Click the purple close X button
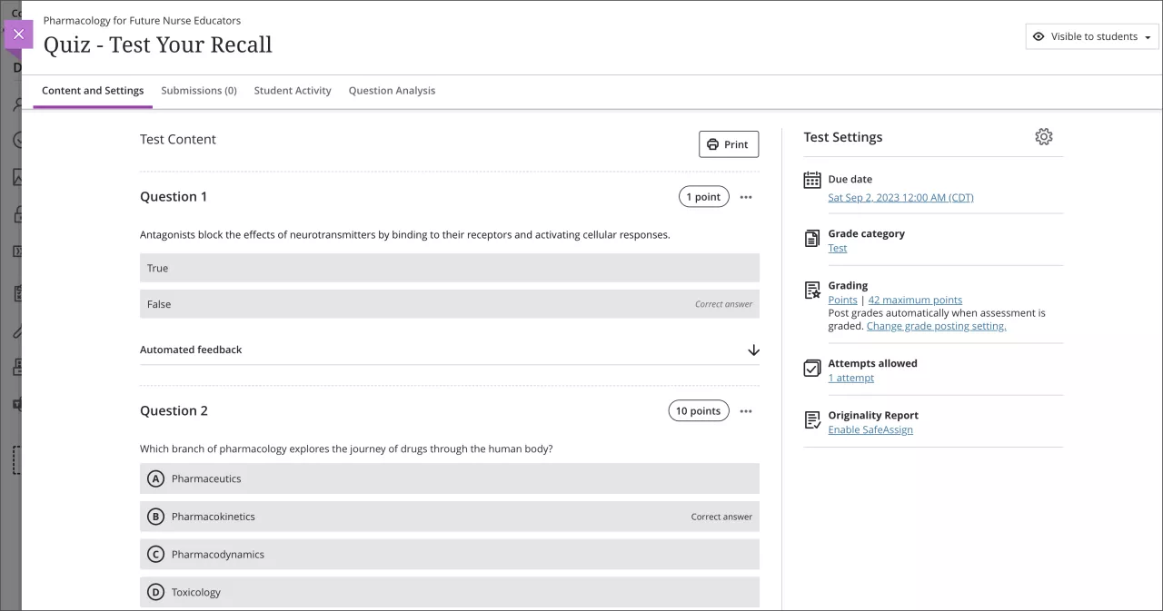 coord(18,34)
